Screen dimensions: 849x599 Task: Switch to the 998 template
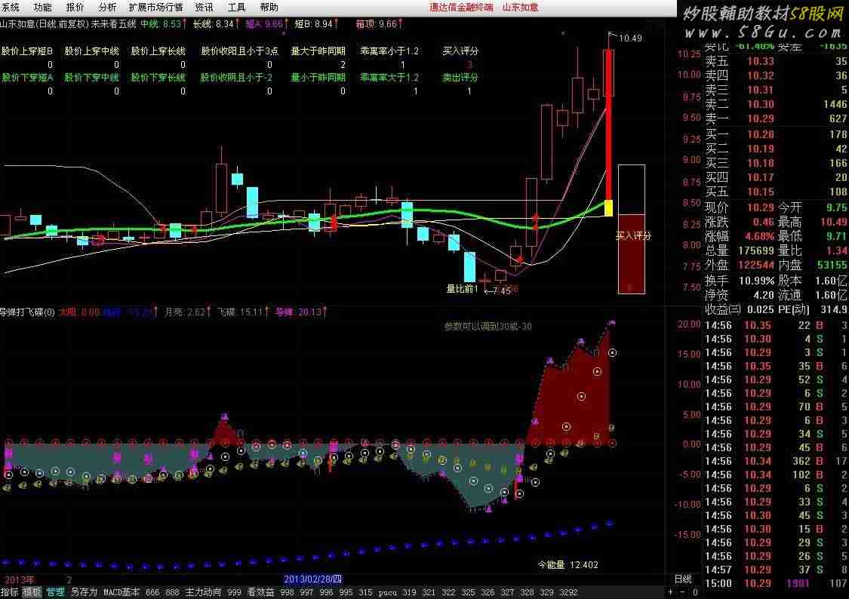[287, 592]
